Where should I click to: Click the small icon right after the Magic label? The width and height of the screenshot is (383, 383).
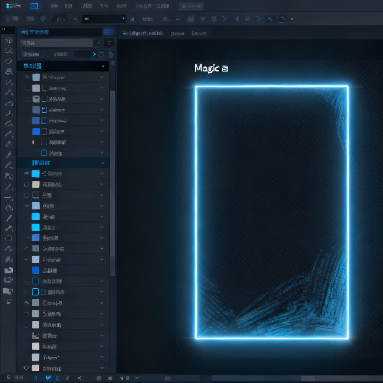point(225,69)
